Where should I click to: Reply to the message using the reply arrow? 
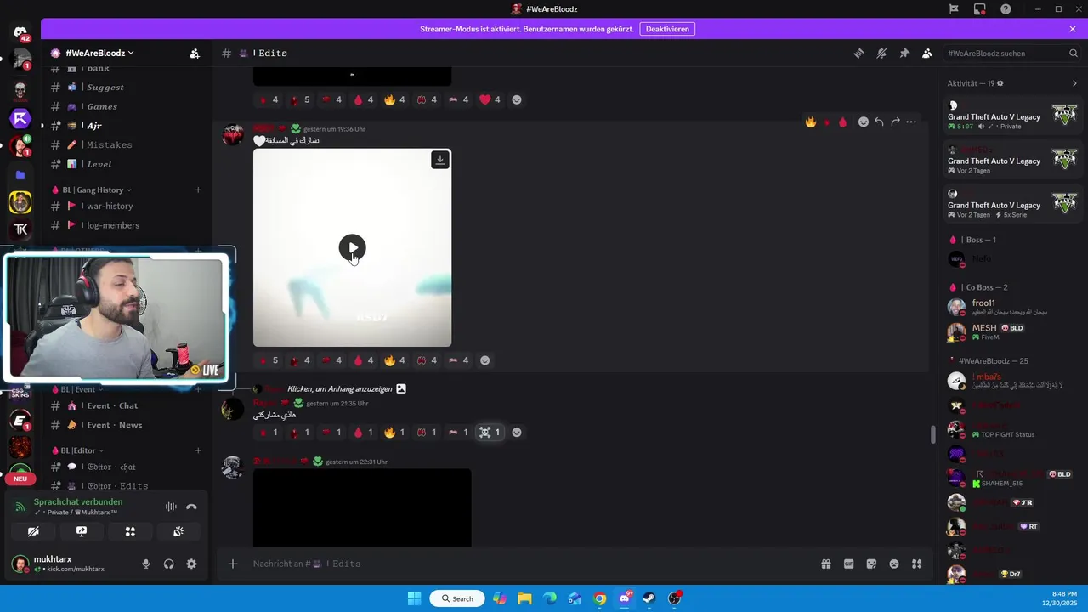880,122
